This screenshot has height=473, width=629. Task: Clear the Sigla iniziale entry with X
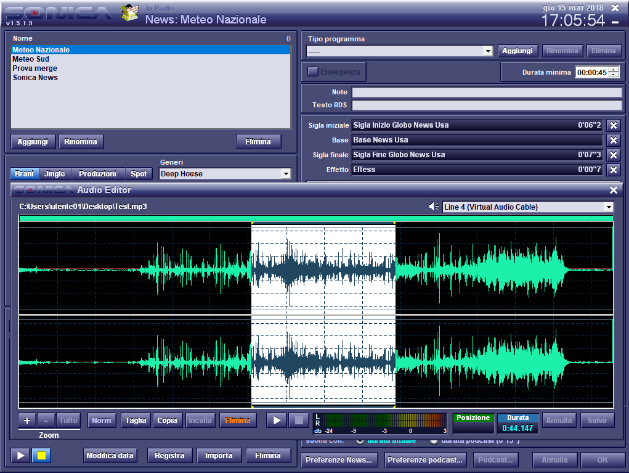click(614, 125)
